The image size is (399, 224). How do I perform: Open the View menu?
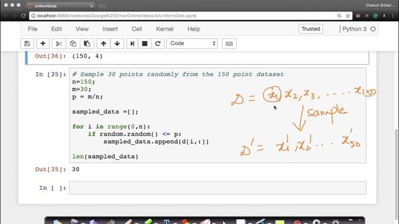pos(82,29)
